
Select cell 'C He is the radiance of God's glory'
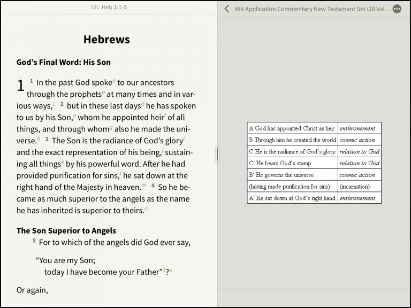(292, 152)
